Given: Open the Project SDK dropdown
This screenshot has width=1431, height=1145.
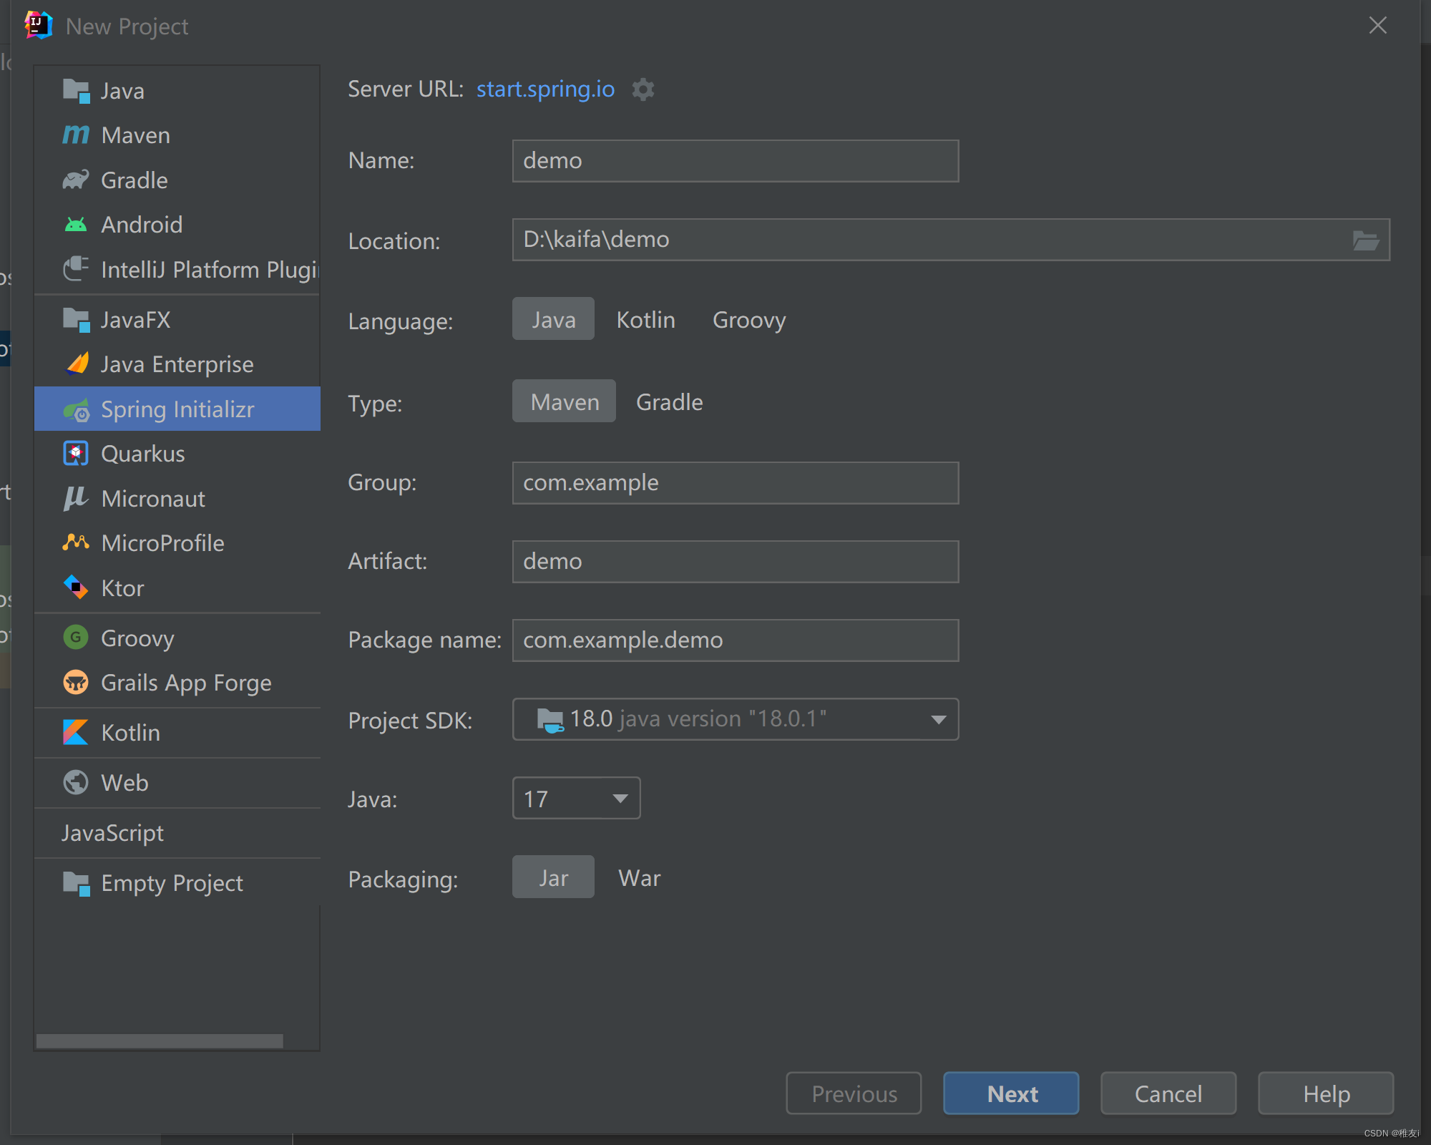Looking at the screenshot, I should coord(736,719).
